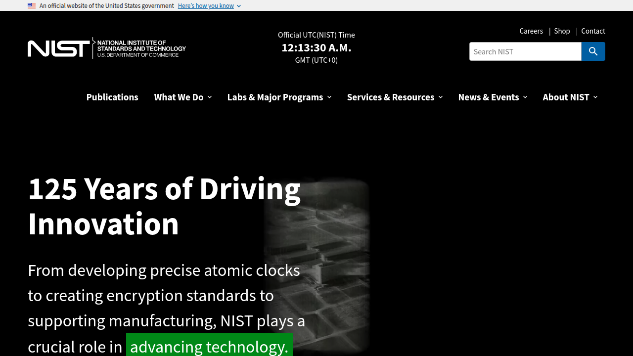Click the NIST logo
The height and width of the screenshot is (356, 633).
click(x=107, y=48)
